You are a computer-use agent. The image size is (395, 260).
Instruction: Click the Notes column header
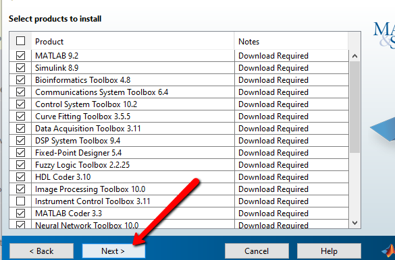click(291, 42)
